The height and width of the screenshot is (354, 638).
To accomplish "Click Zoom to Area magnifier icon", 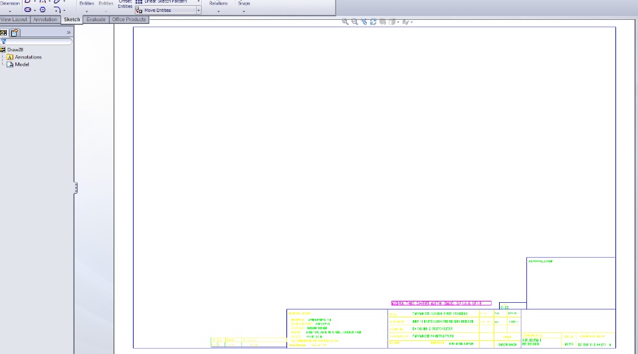I will pyautogui.click(x=354, y=22).
